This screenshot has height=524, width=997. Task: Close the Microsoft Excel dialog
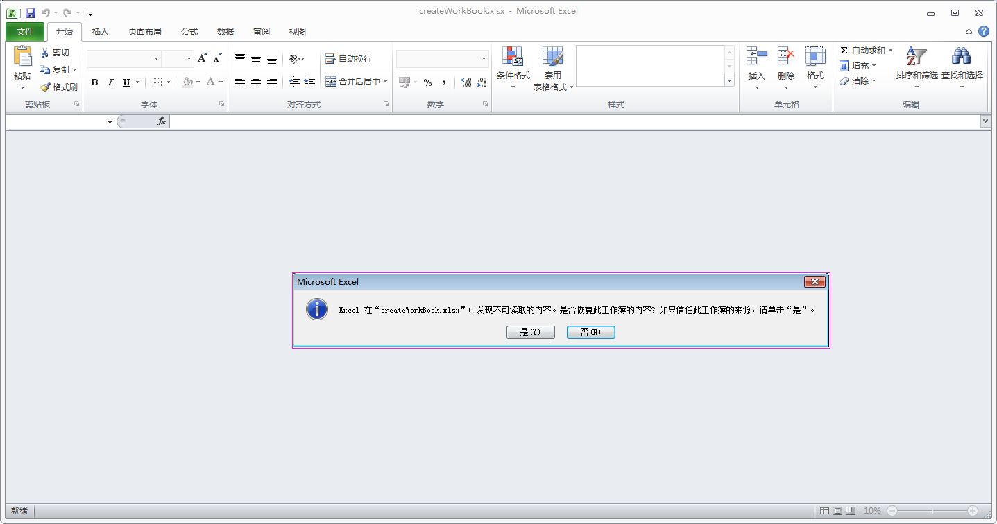point(815,281)
